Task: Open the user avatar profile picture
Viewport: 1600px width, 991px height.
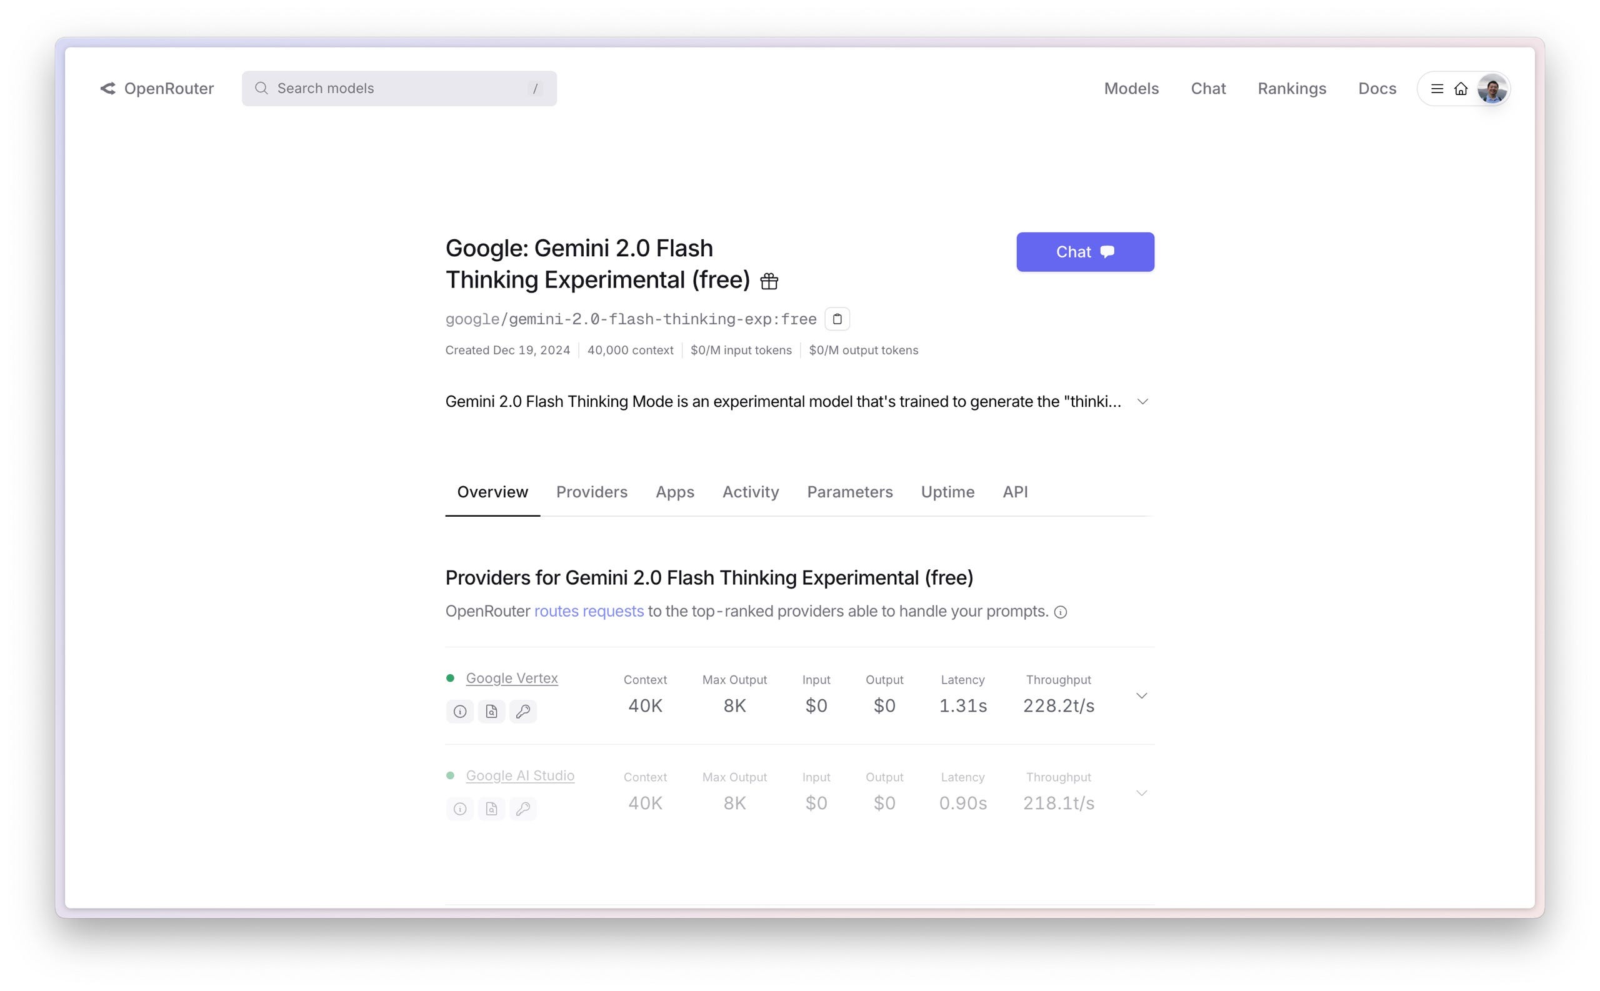Action: click(x=1491, y=89)
